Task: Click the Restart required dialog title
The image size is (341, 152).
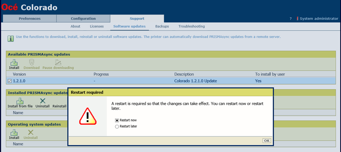Action: (x=87, y=92)
